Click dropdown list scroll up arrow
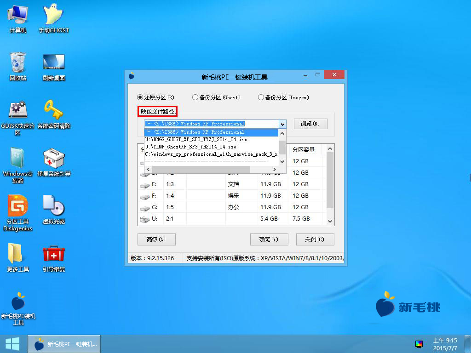The image size is (471, 353). [x=282, y=133]
